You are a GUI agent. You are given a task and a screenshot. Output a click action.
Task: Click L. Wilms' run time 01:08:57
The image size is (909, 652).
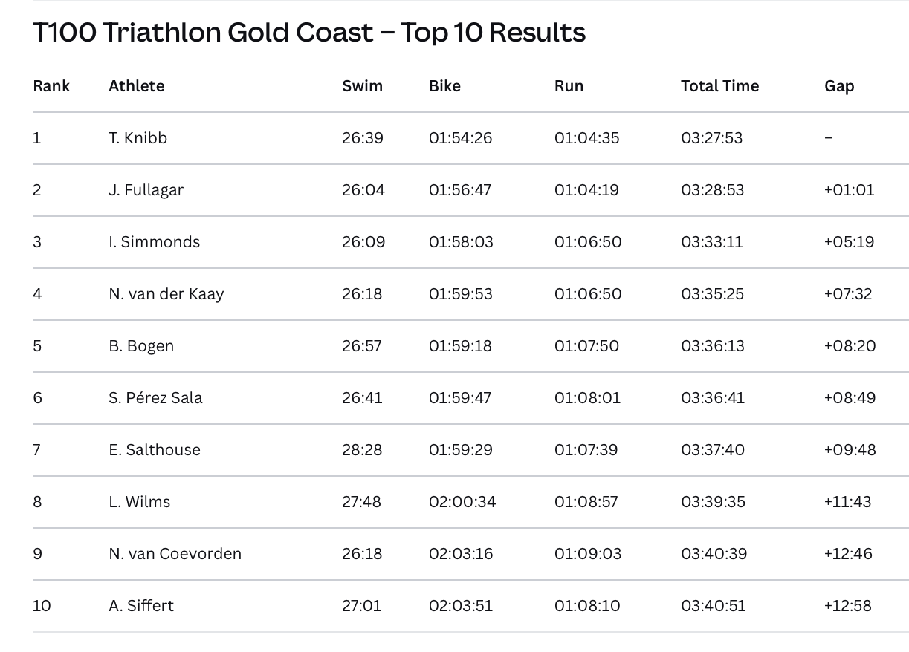click(x=586, y=502)
